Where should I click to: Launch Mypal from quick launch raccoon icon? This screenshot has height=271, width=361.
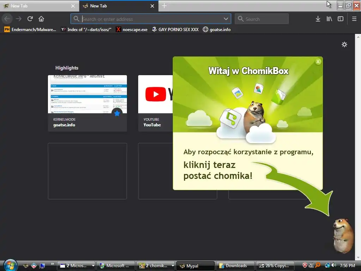pos(26,266)
